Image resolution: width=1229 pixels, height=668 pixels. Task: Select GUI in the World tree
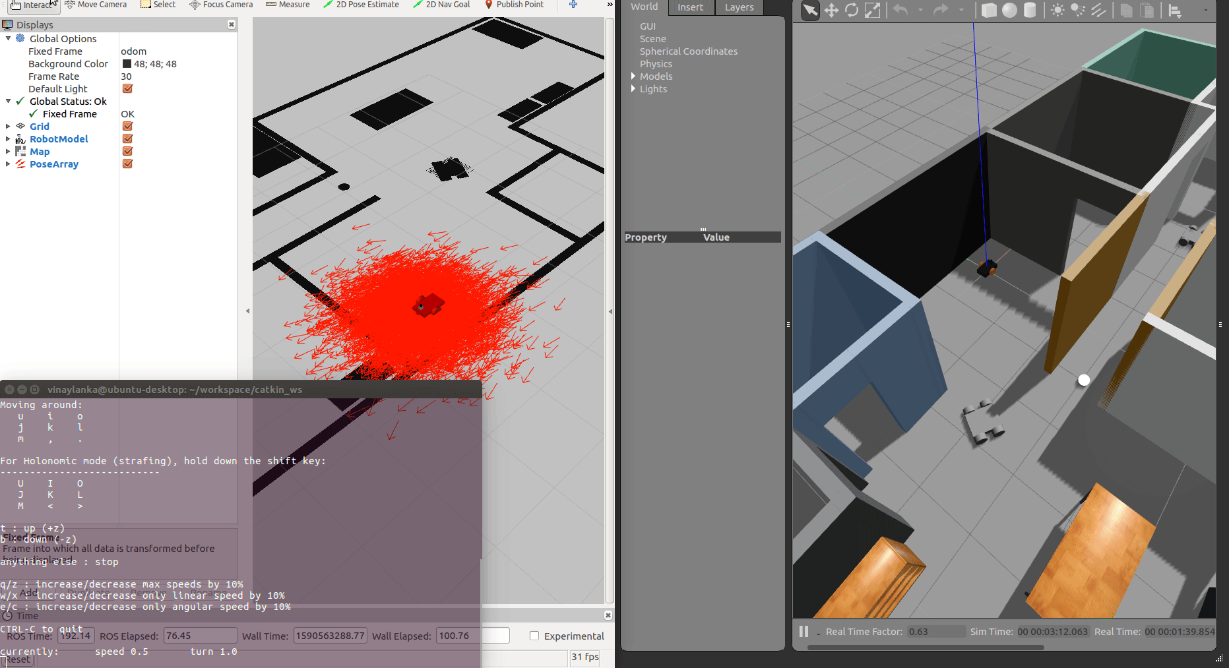(x=648, y=26)
